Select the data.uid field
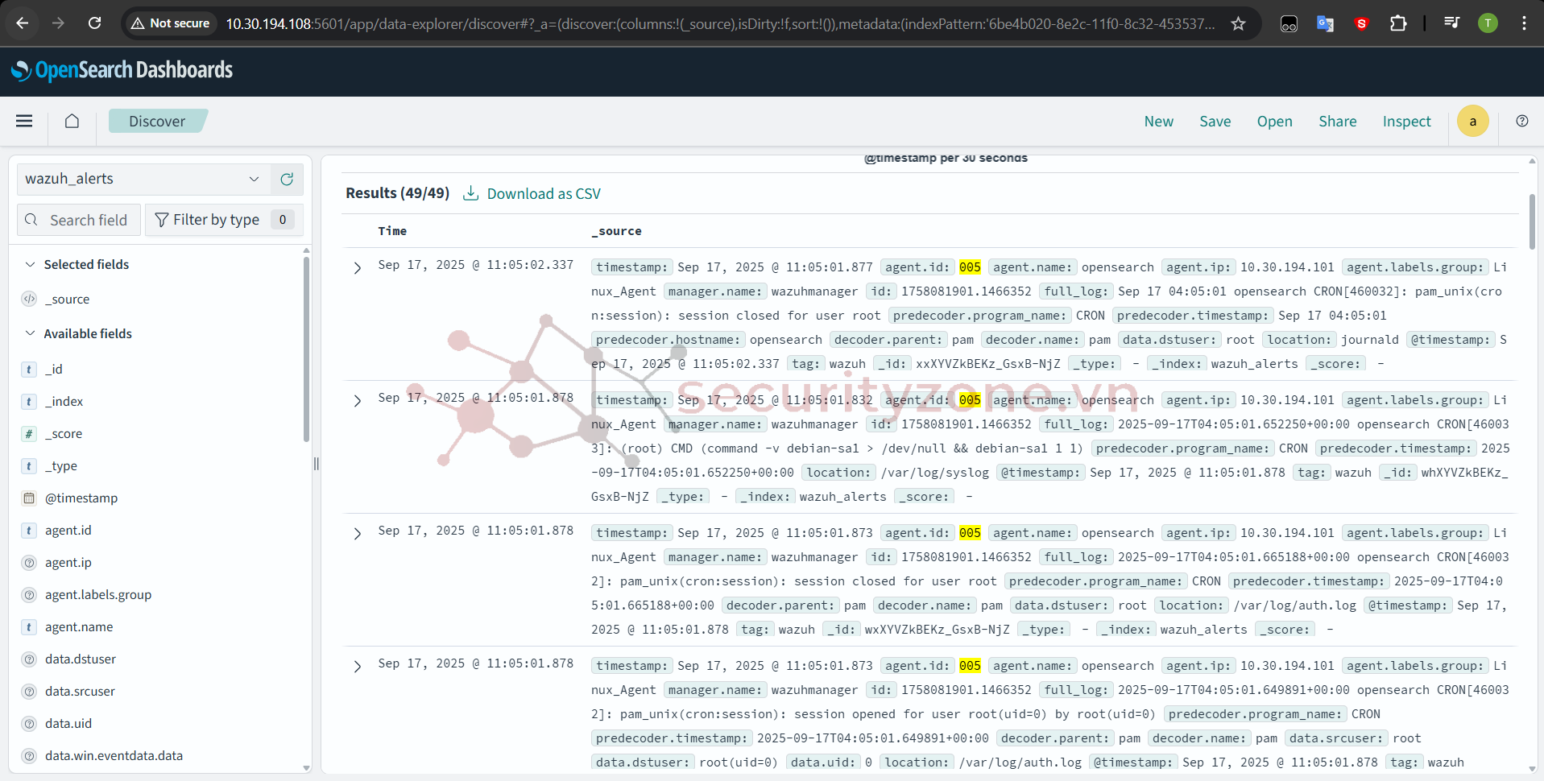 pyautogui.click(x=68, y=723)
